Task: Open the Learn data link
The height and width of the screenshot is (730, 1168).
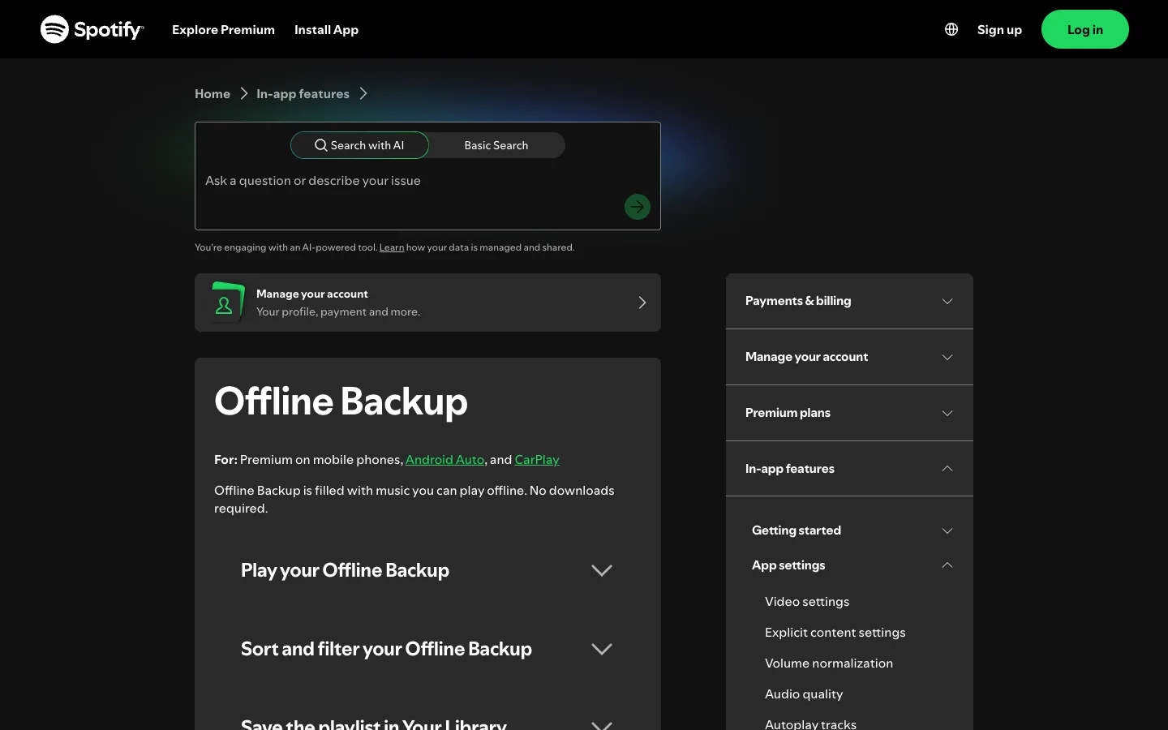Action: pyautogui.click(x=392, y=247)
